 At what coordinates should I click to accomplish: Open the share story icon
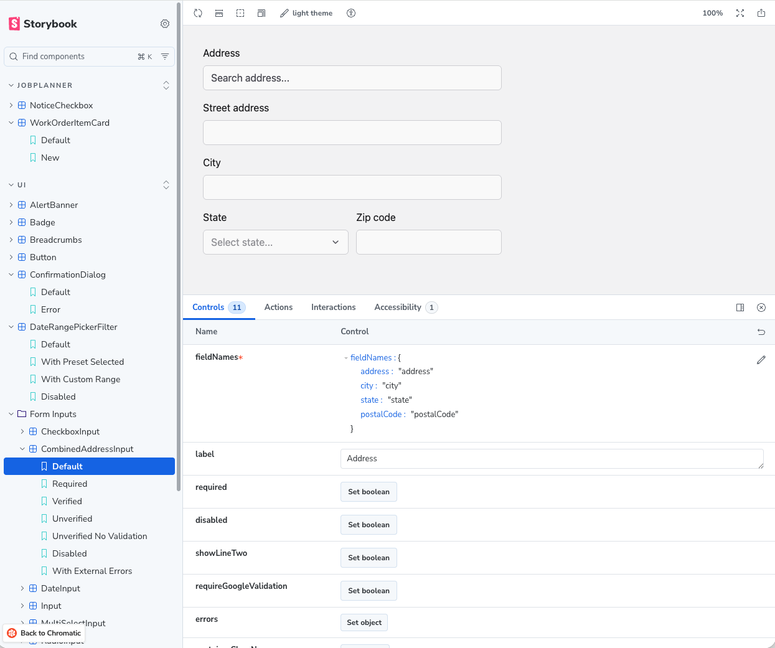point(761,13)
